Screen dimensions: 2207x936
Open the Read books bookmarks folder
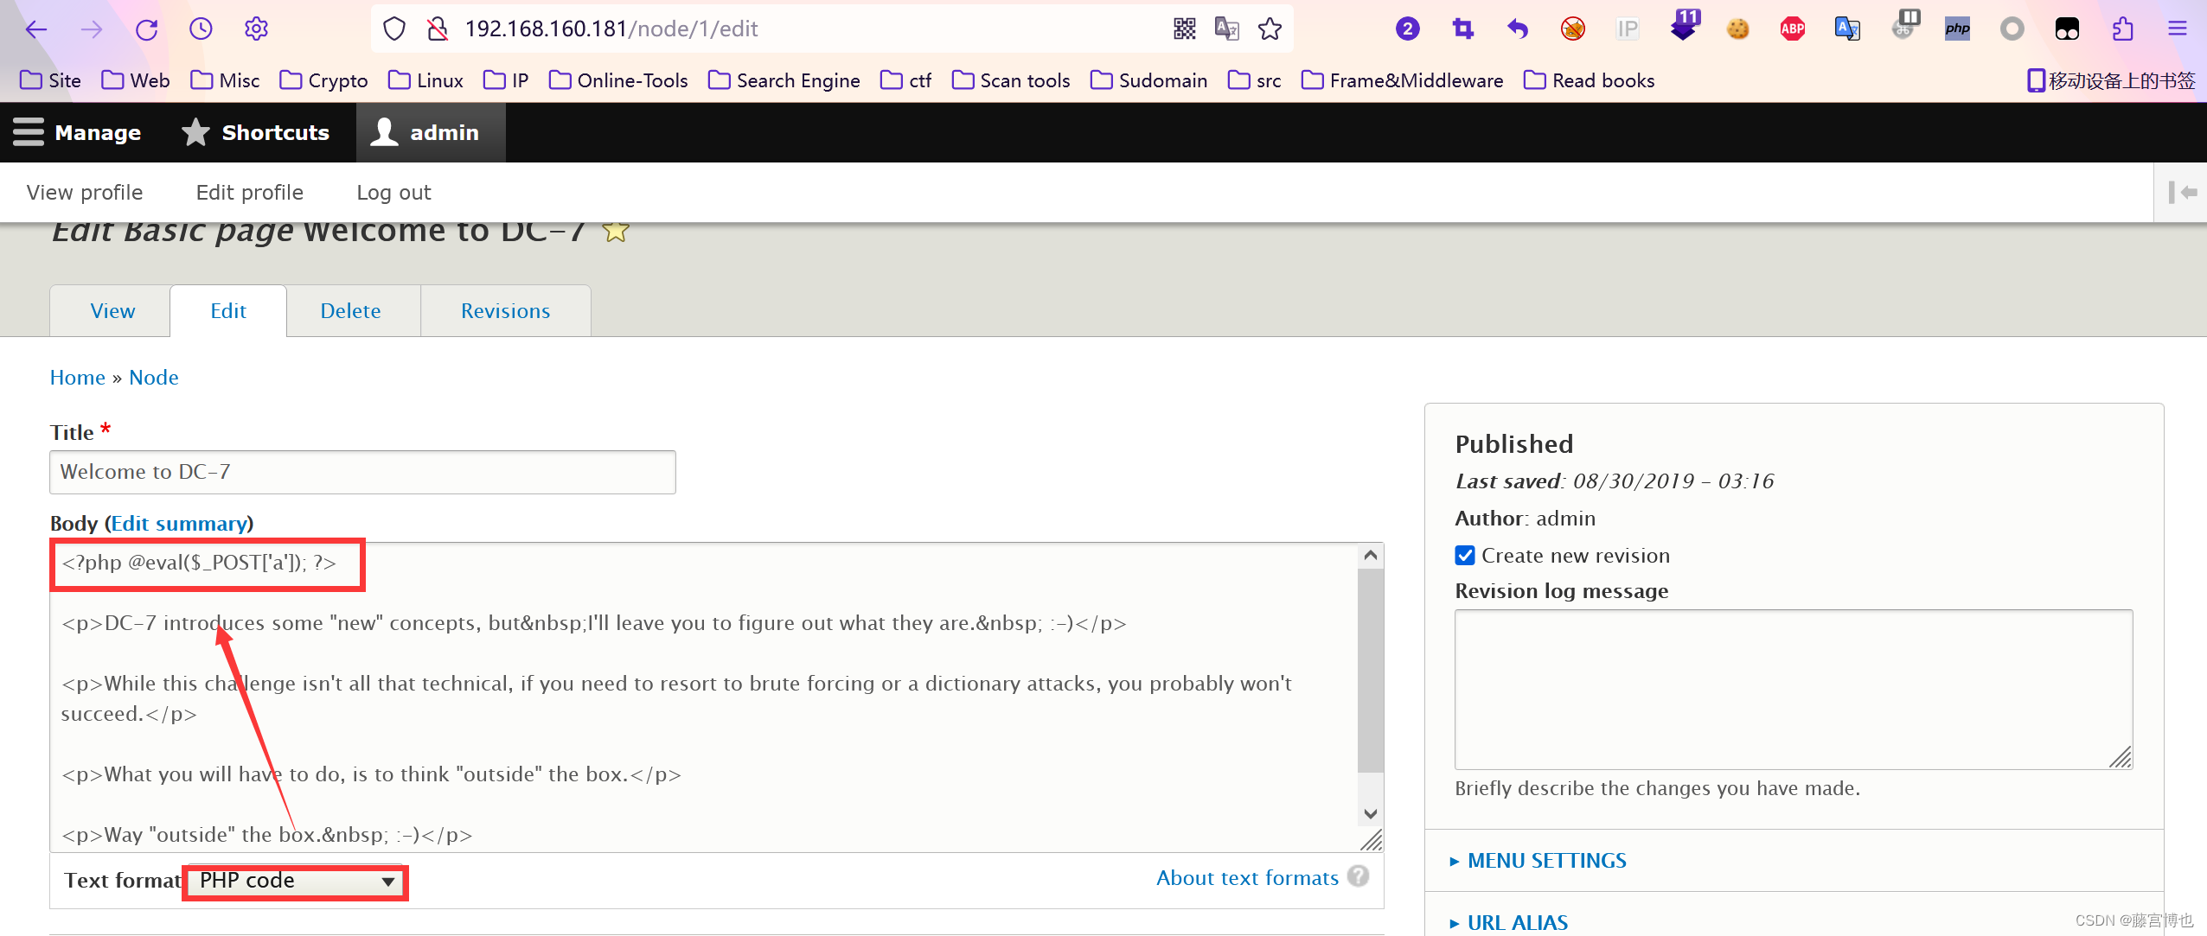click(x=1590, y=80)
